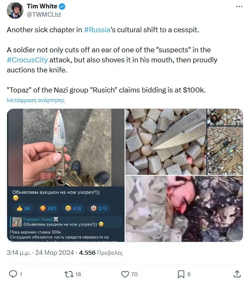Open Tim White's profile avatar

pos(15,10)
